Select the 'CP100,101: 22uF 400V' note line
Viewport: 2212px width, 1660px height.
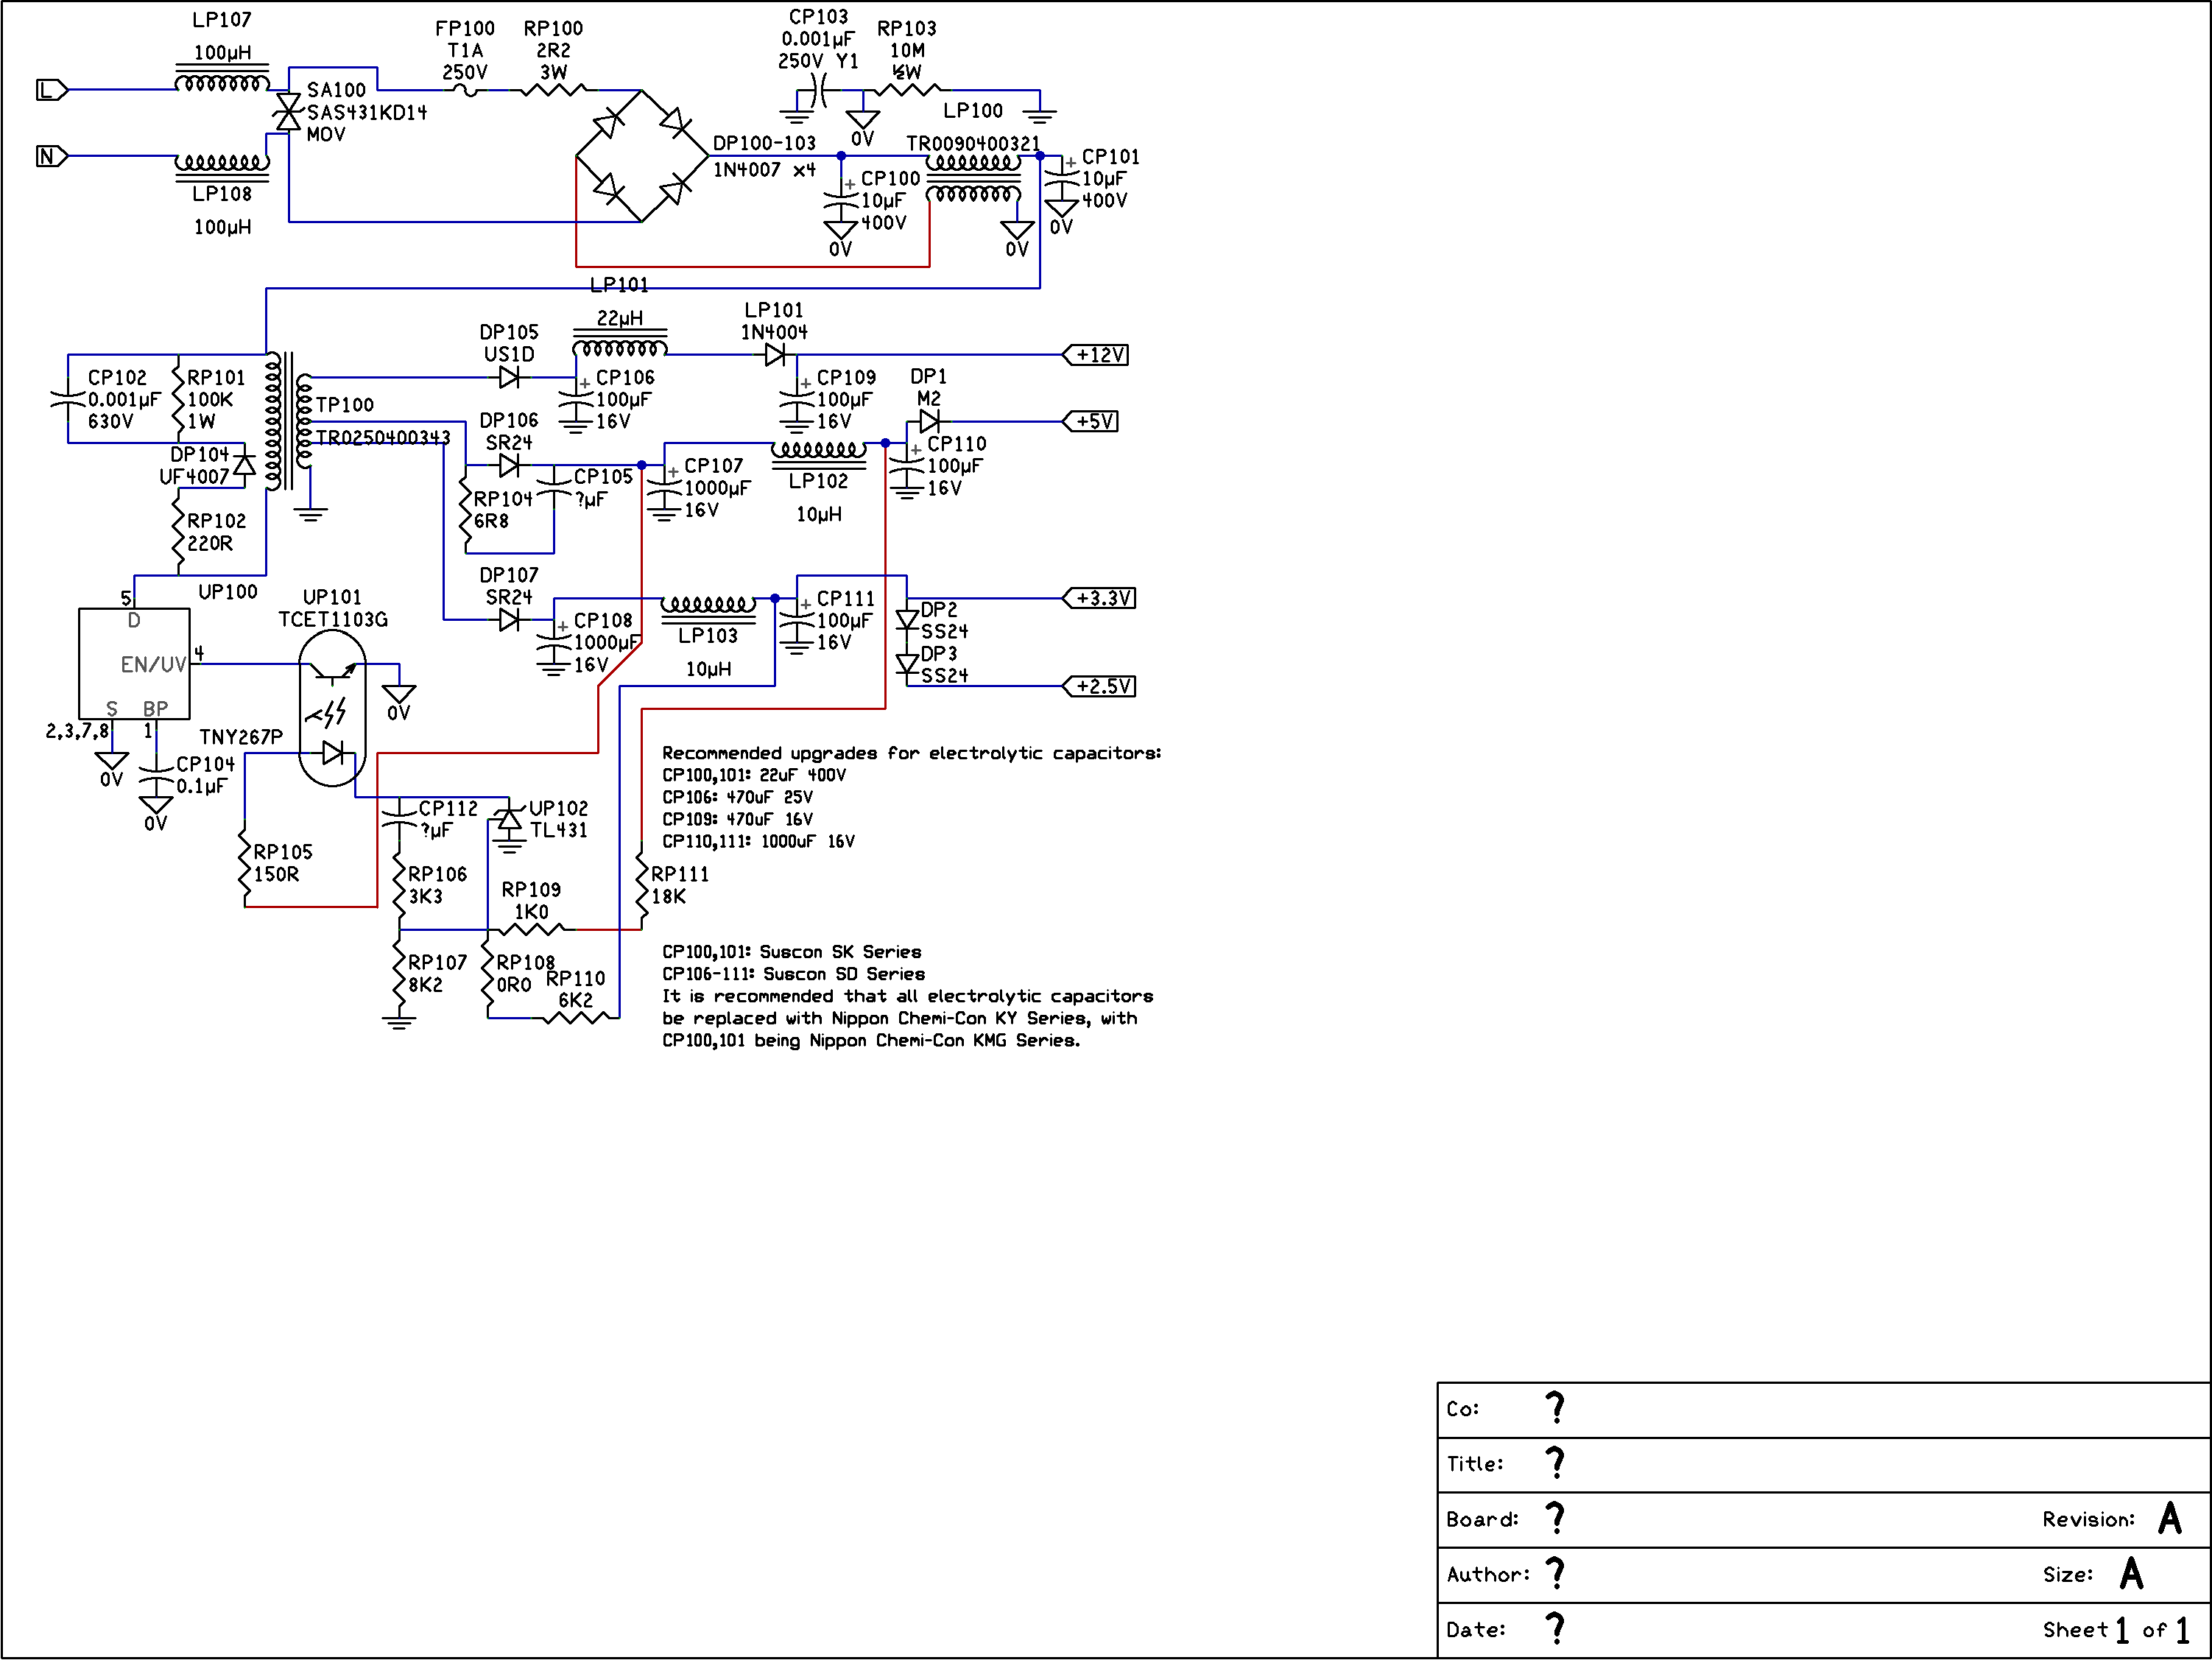tap(754, 775)
